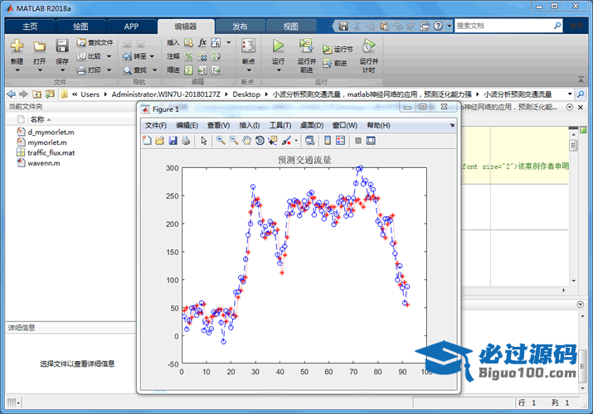The width and height of the screenshot is (593, 414).
Task: Click Run Section (运行节) button
Action: (x=338, y=49)
